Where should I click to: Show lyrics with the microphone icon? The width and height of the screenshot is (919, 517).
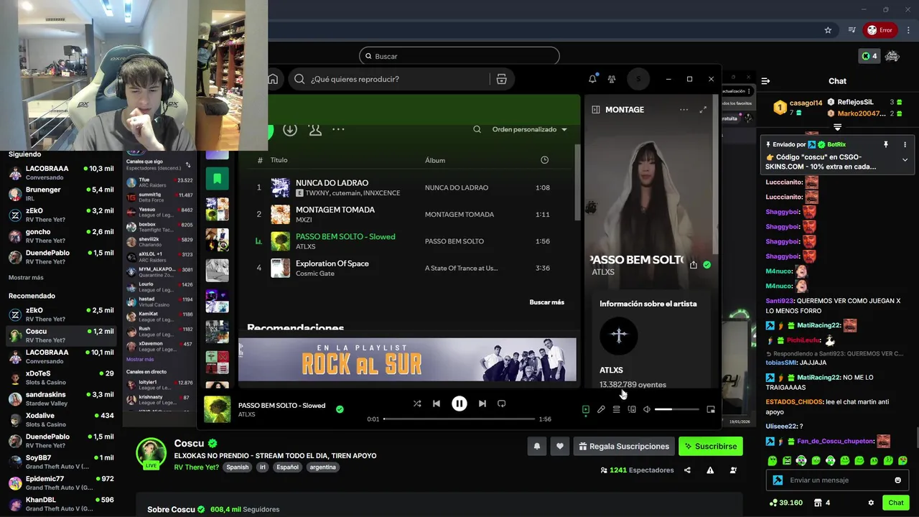click(601, 409)
